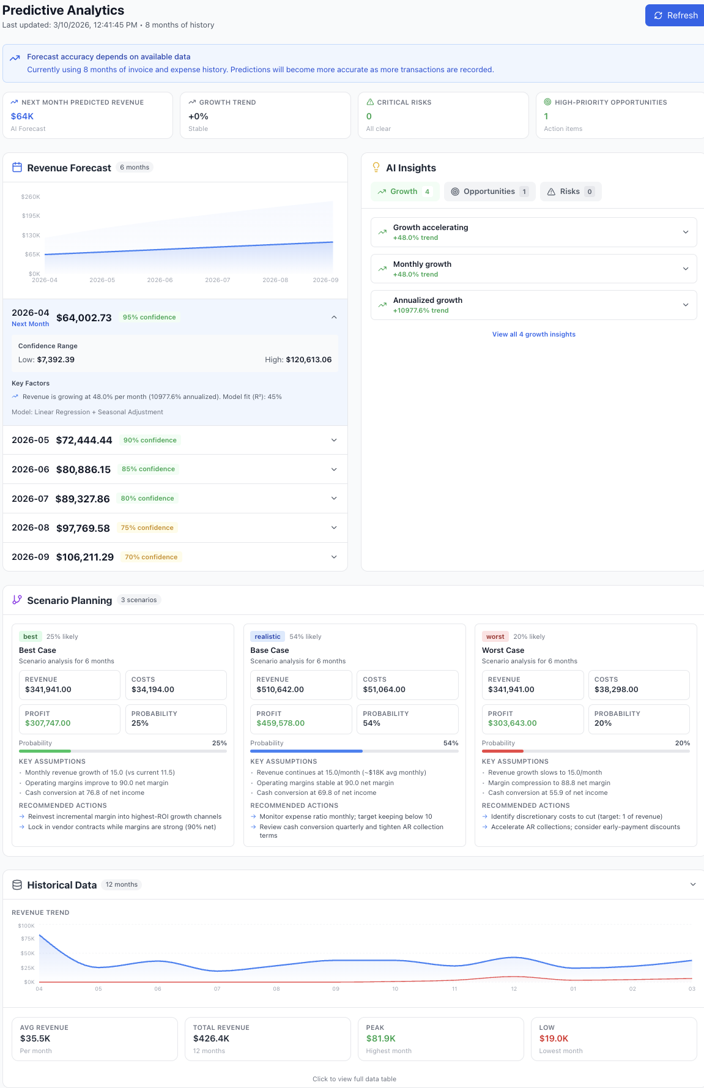The width and height of the screenshot is (704, 1088).
Task: Click the 70% confidence badge
Action: pyautogui.click(x=151, y=557)
